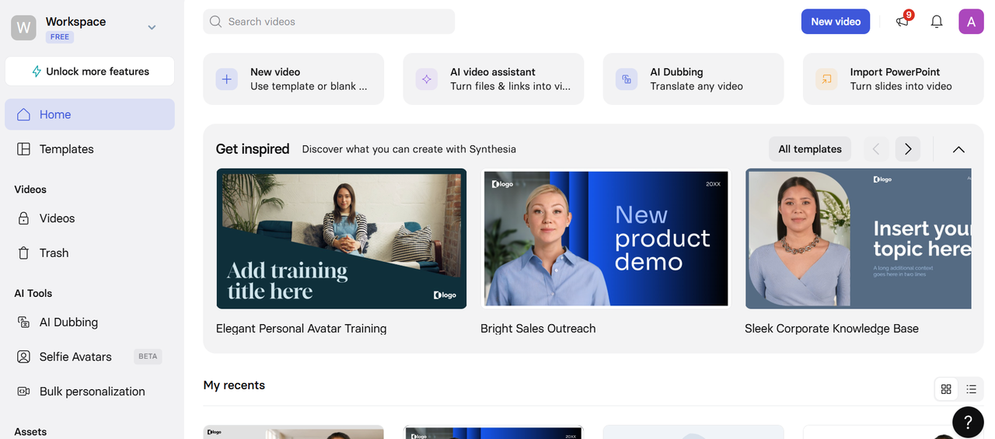
Task: Open the Bright Sales Outreach template thumbnail
Action: click(606, 239)
